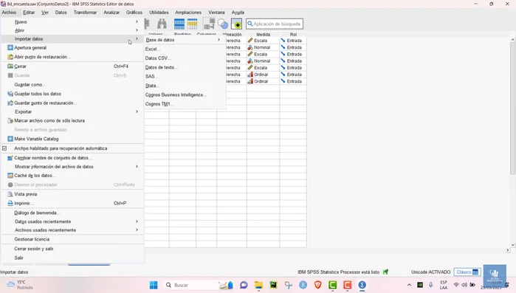Show hidden system tray icons
This screenshot has width=516, height=293.
click(x=409, y=285)
